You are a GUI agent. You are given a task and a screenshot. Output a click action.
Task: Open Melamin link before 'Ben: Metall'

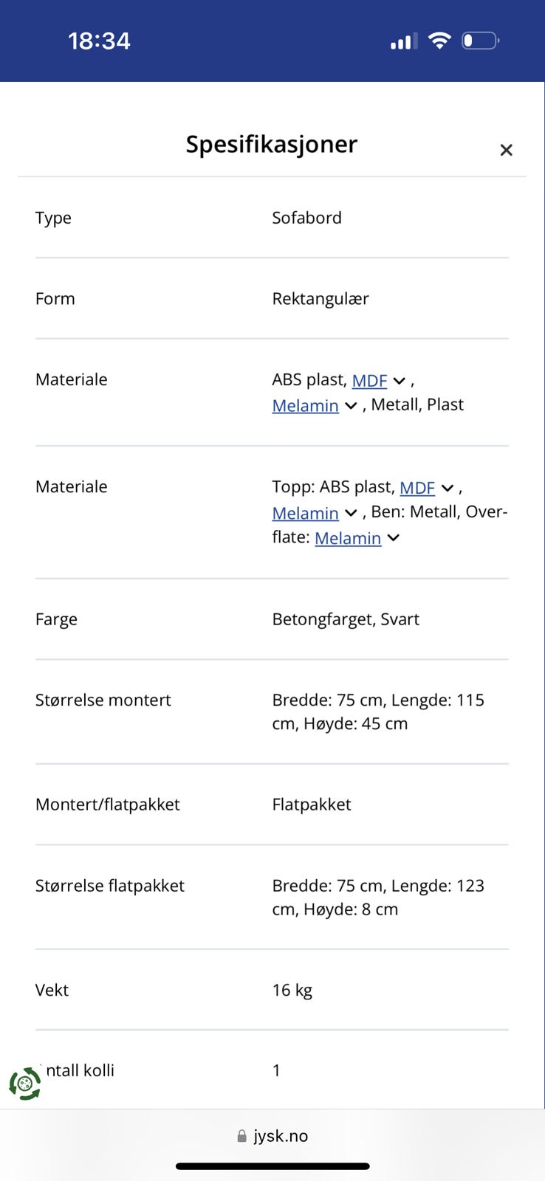pos(305,513)
